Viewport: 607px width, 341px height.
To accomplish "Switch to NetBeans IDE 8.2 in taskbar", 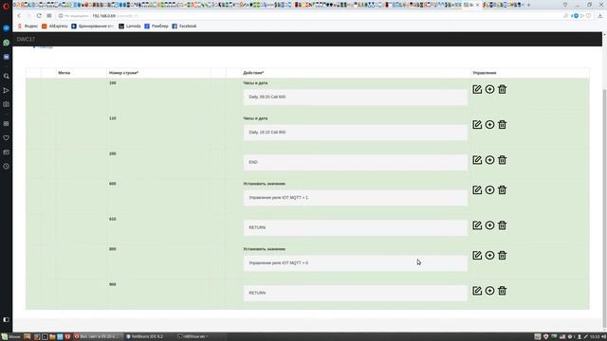I will click(x=145, y=337).
